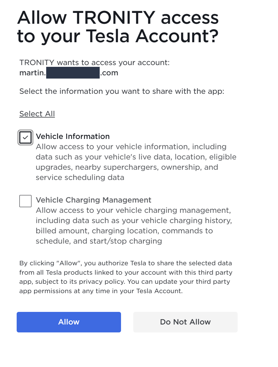Click the Vehicle Information description paragraph
Screen dimensions: 278x367
136,162
